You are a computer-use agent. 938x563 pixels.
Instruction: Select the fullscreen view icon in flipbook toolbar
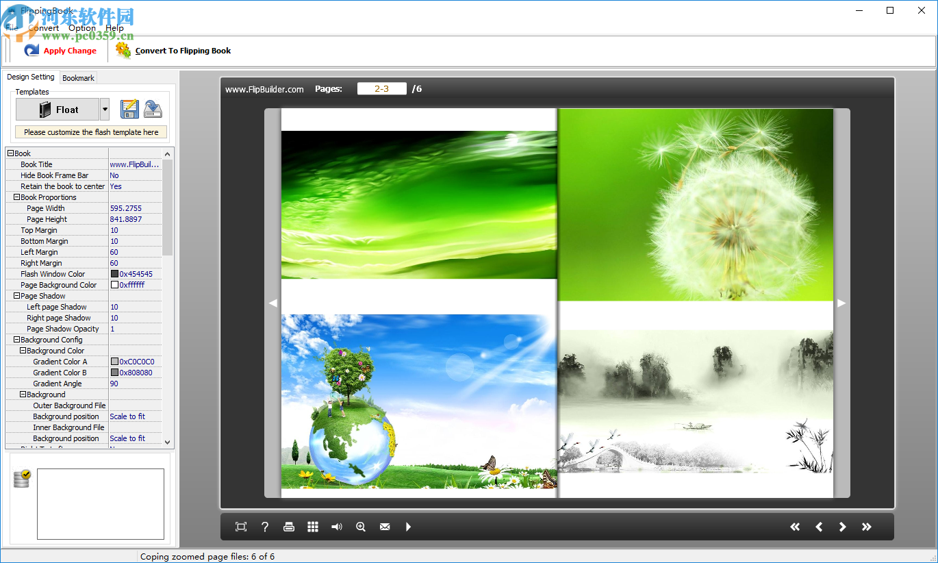pos(240,526)
